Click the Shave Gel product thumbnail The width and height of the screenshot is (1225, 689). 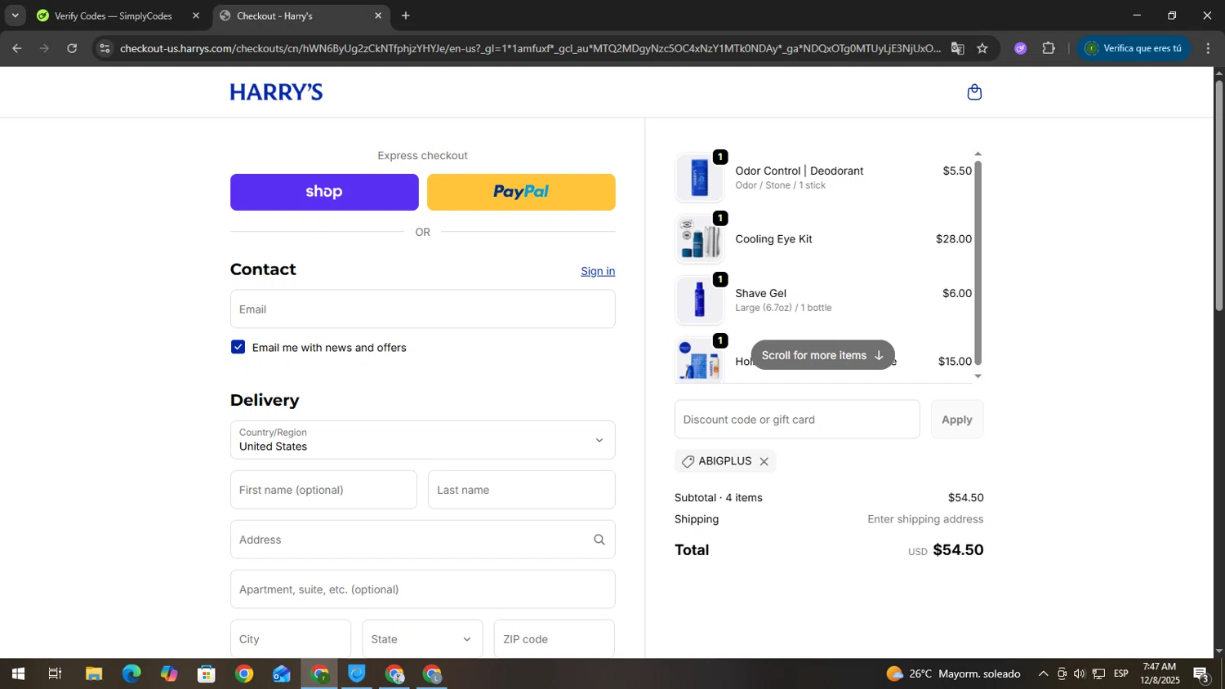700,300
